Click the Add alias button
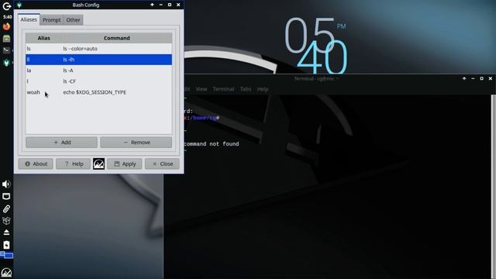 click(61, 143)
